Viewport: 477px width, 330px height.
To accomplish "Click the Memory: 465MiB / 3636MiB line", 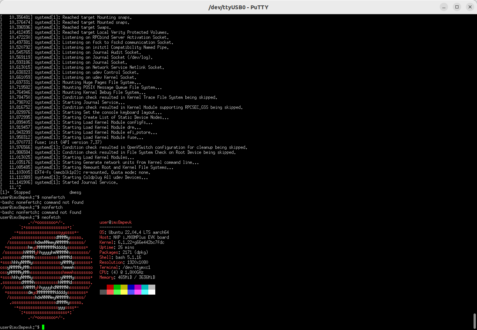I will click(x=126, y=277).
